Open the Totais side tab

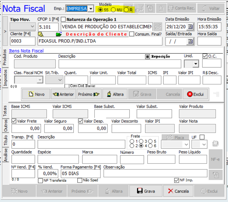(x=5, y=112)
